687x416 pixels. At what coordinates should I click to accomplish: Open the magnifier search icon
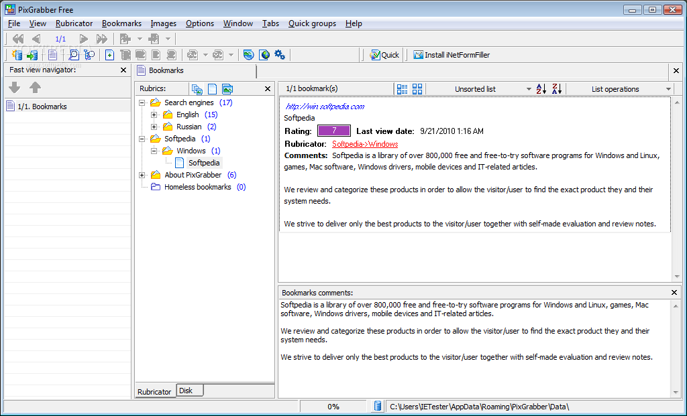pyautogui.click(x=74, y=55)
